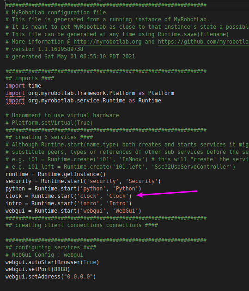The height and width of the screenshot is (291, 249).
Task: Click the version 1.1.1619589738 comment
Action: [x=44, y=49]
